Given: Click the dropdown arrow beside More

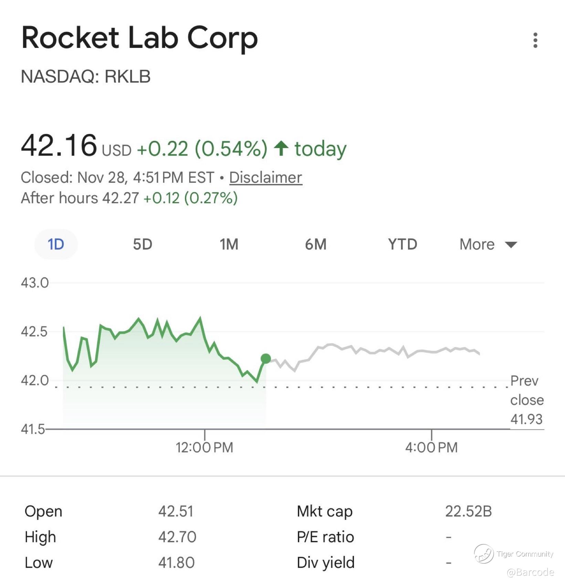Looking at the screenshot, I should pyautogui.click(x=511, y=245).
